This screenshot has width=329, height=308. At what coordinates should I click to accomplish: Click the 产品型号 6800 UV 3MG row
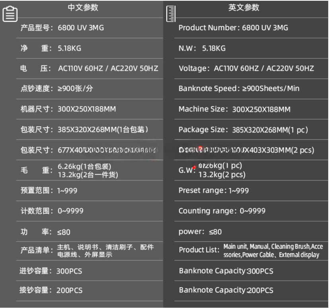click(90, 28)
